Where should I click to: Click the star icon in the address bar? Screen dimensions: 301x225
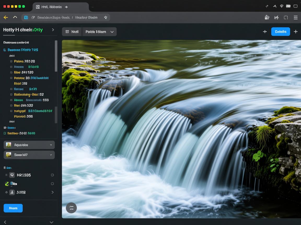point(106,17)
